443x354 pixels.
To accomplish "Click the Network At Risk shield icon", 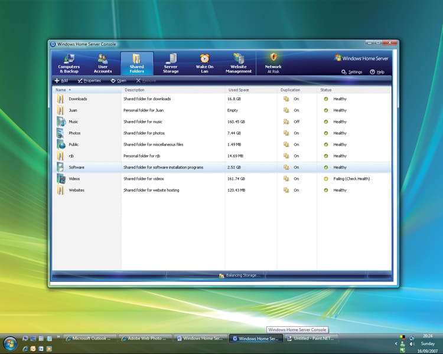I will (x=273, y=57).
